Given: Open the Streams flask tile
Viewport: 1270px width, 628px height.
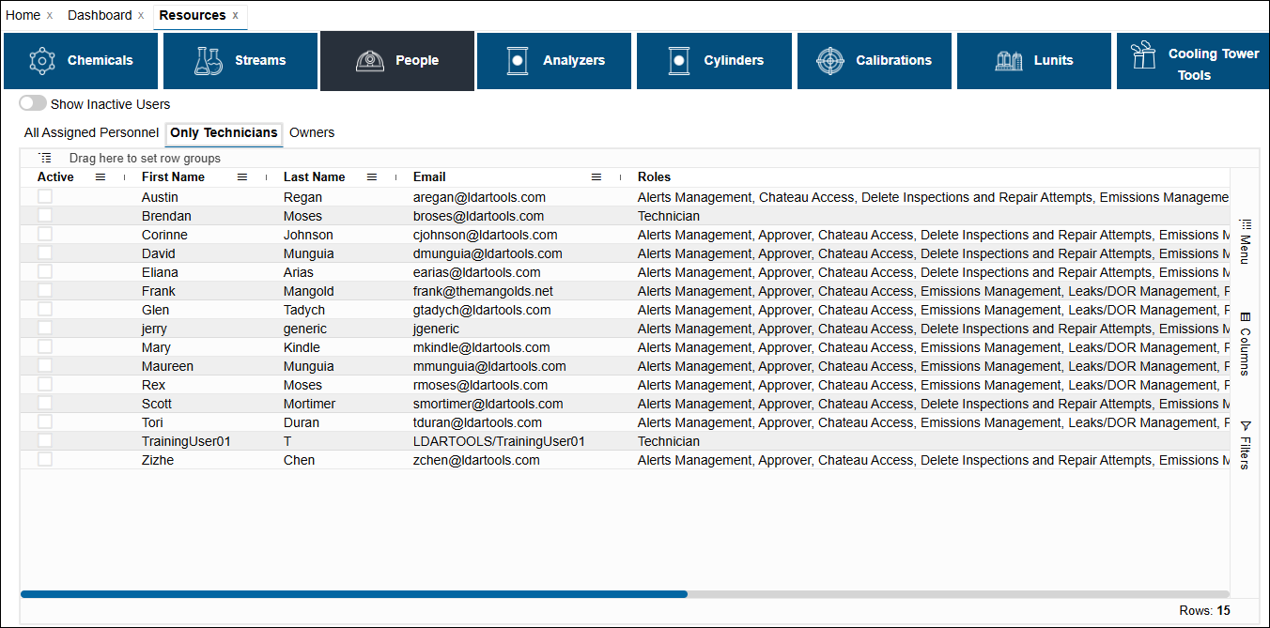Looking at the screenshot, I should coord(240,61).
